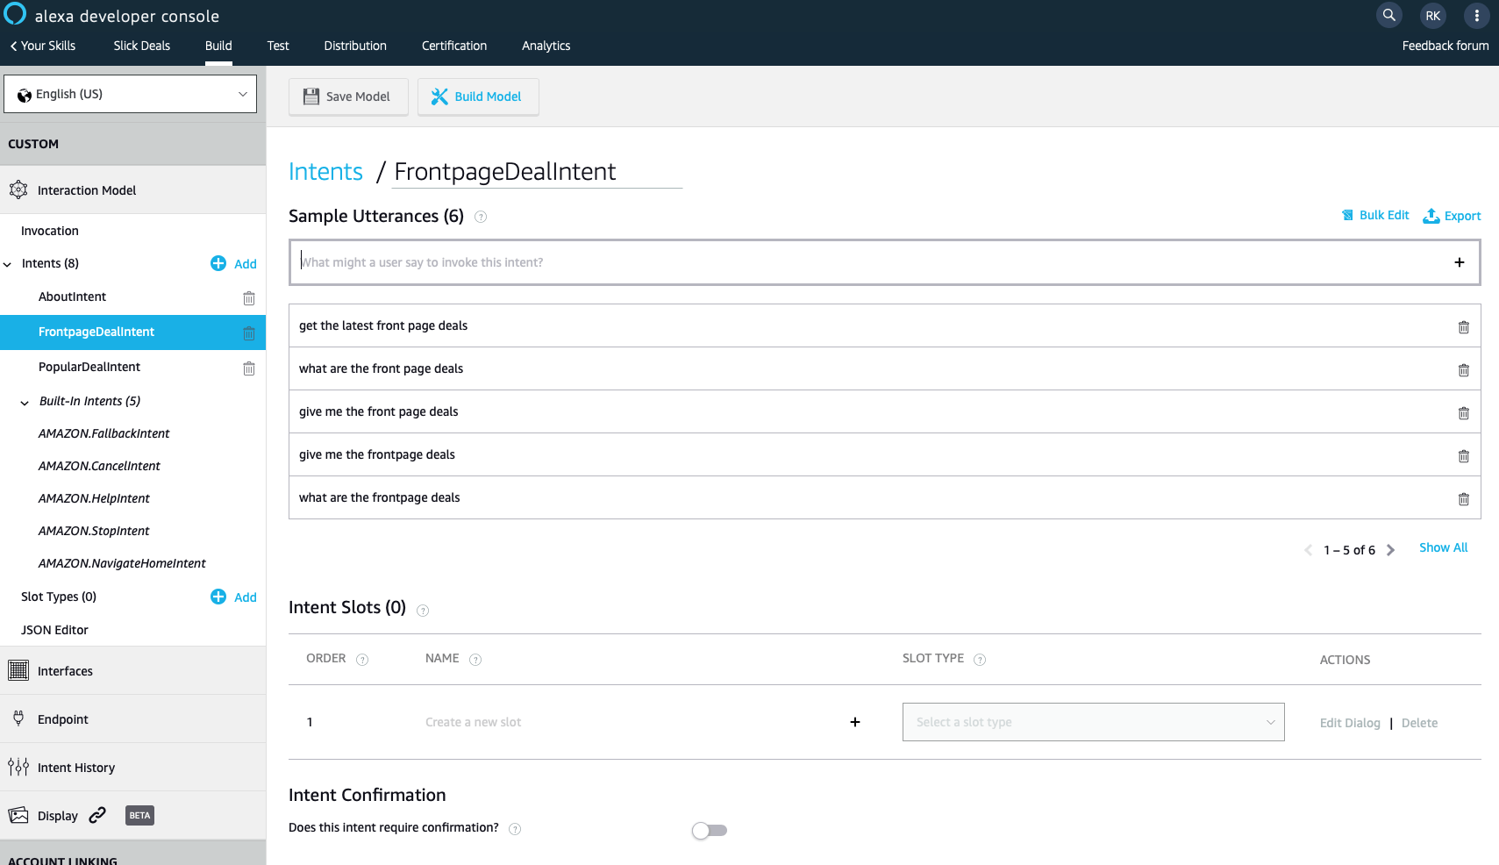This screenshot has width=1499, height=865.
Task: Open the search magnifier icon
Action: 1389,15
